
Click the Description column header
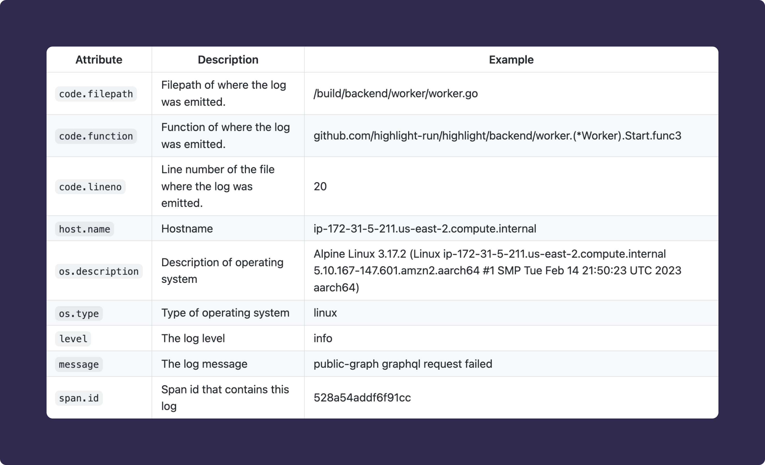[228, 60]
